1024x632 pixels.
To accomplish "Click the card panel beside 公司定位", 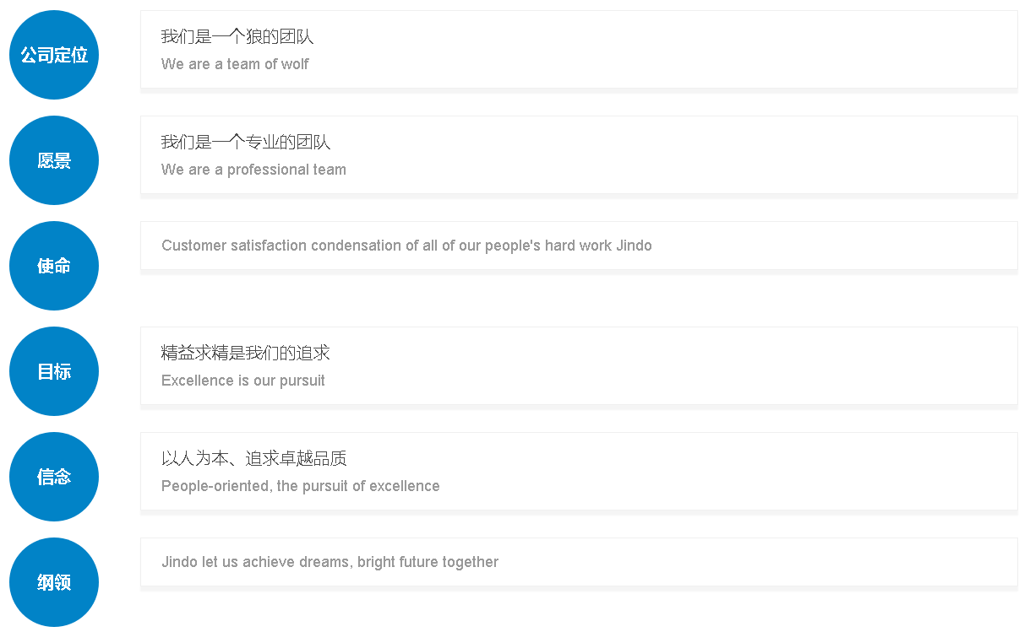I will tap(676, 49).
